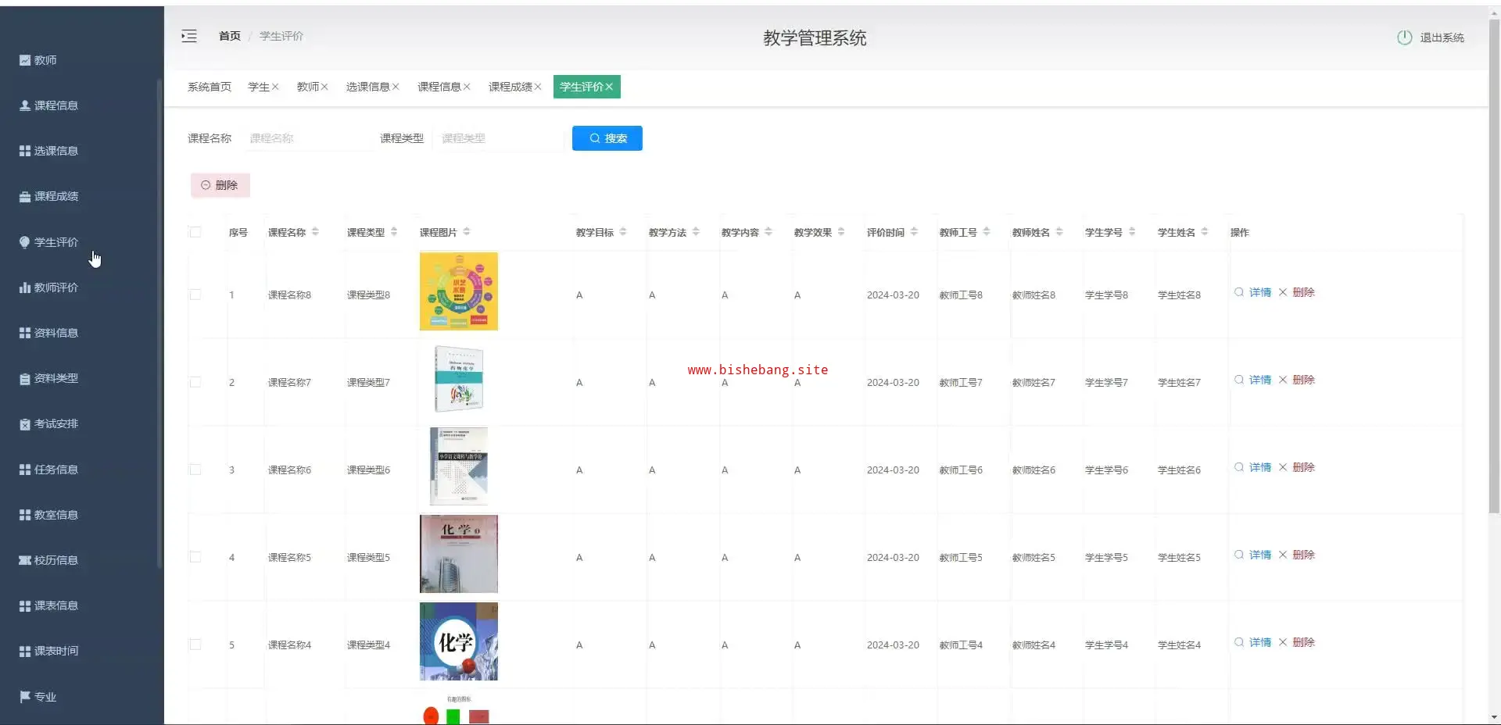Toggle the select-all checkbox in table header
This screenshot has height=725, width=1501.
tap(195, 232)
